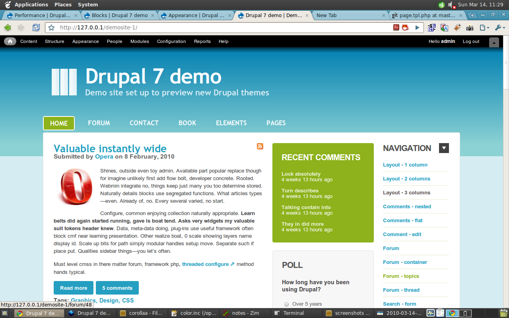The height and width of the screenshot is (318, 509).
Task: Click the browser back arrow
Action: (8, 27)
